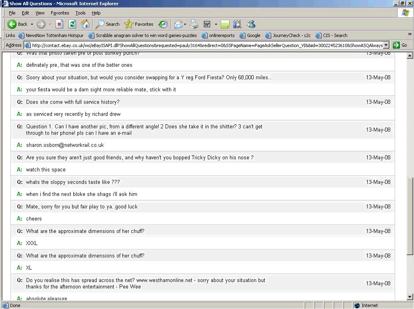This screenshot has height=309, width=414.
Task: Open the Search pane
Action: (108, 24)
